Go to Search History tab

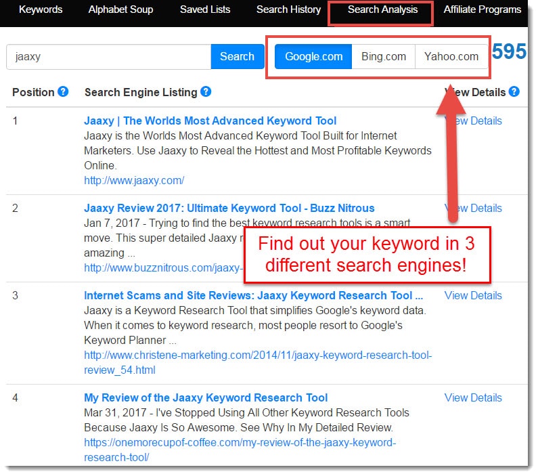coord(288,9)
